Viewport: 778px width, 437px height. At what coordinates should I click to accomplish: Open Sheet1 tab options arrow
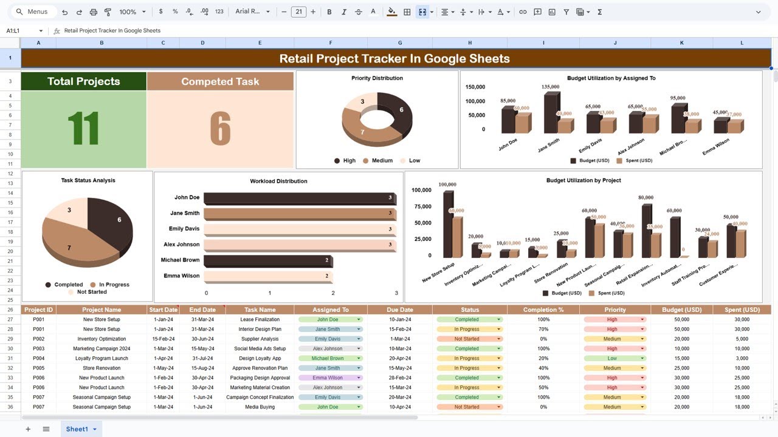click(x=94, y=429)
